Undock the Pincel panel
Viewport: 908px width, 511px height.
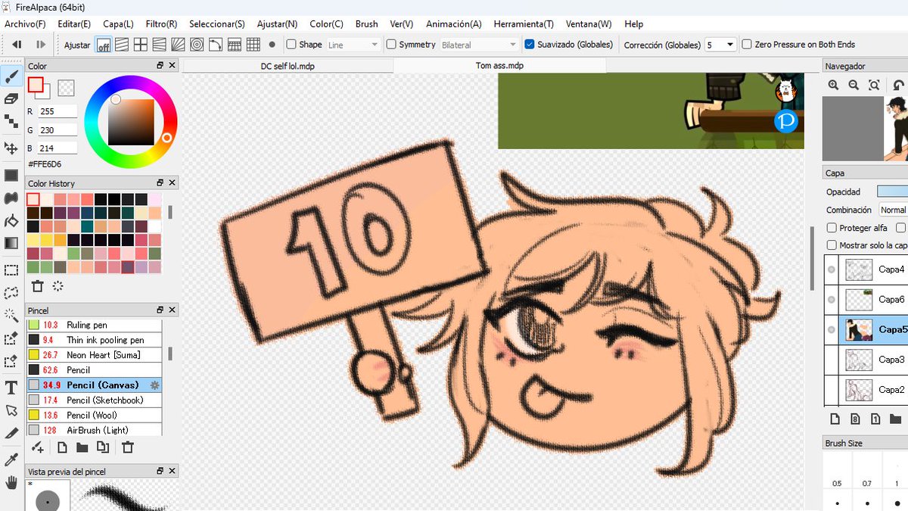[x=160, y=310]
